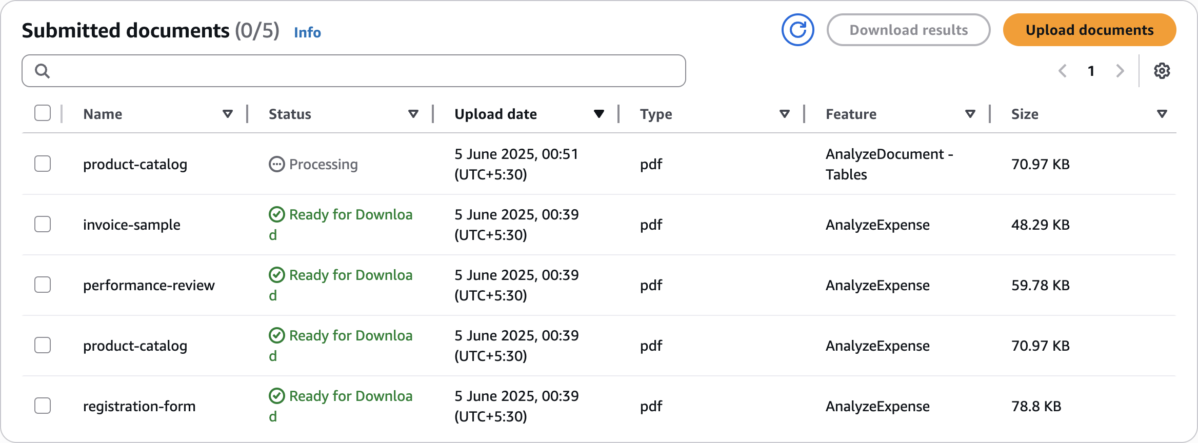Click the refresh icon button
This screenshot has height=443, width=1198.
point(797,30)
